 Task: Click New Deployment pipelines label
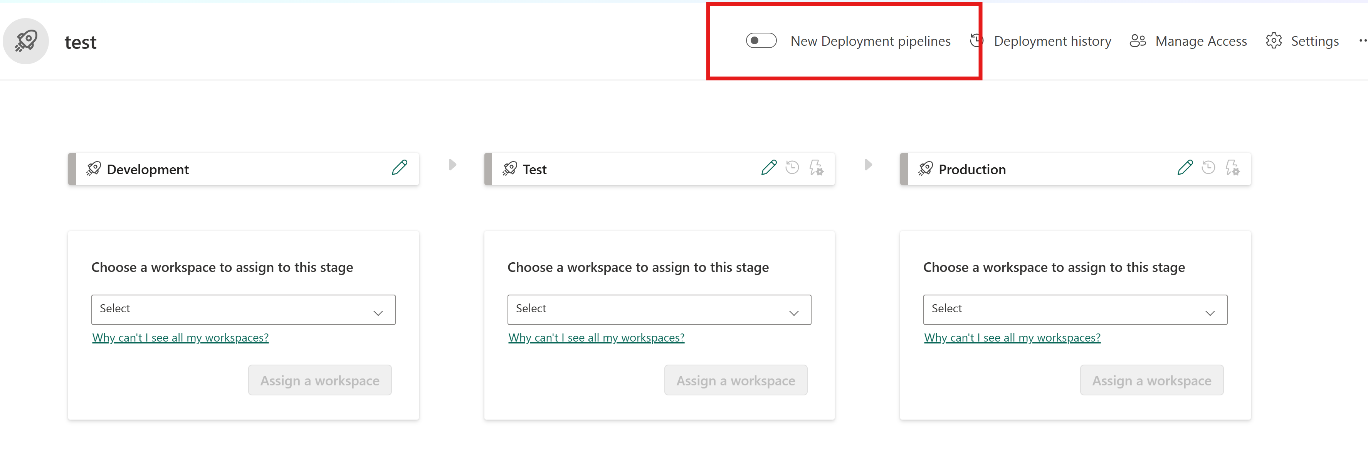870,41
